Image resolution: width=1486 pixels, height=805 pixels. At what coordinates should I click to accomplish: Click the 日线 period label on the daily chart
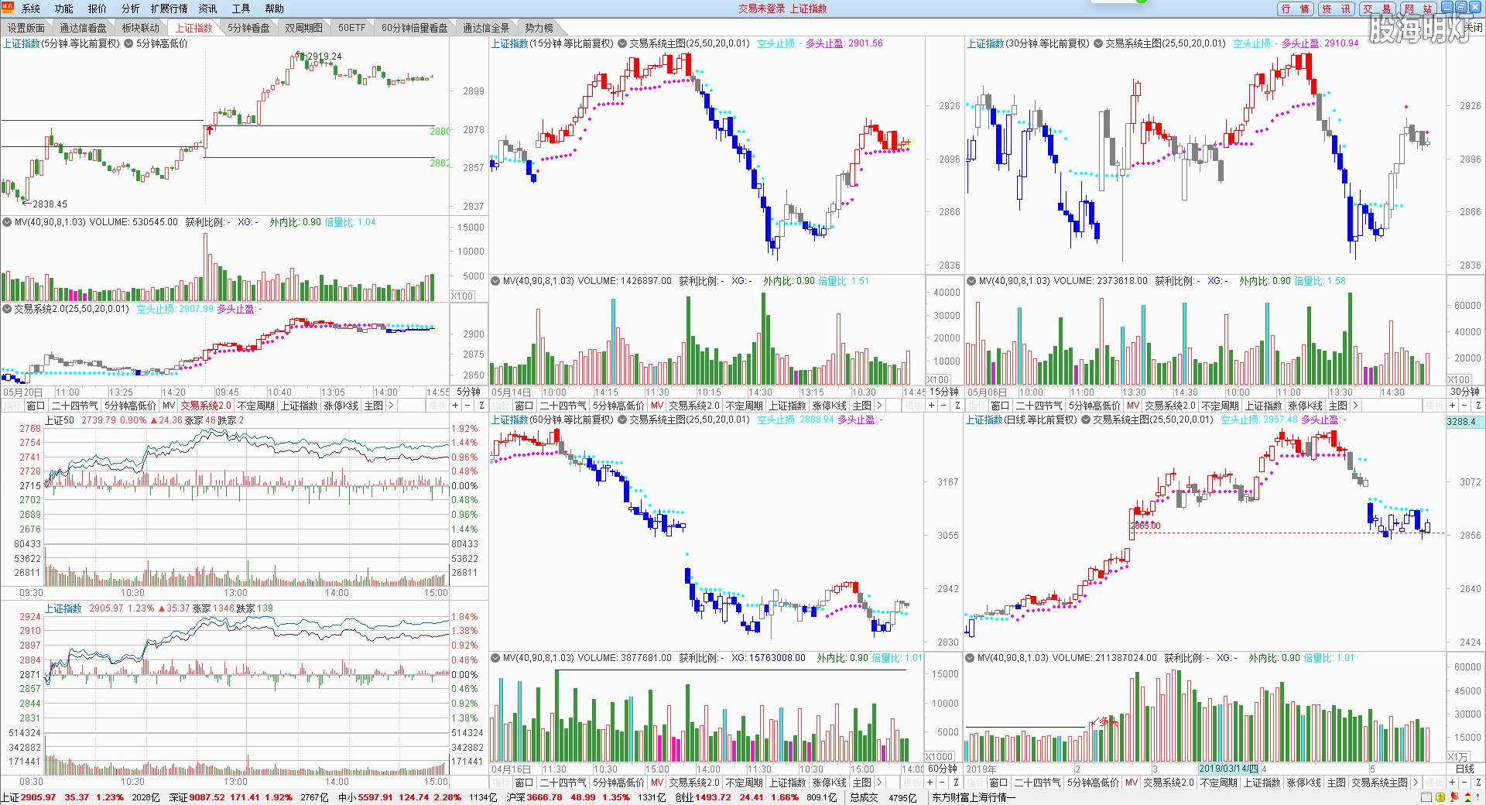click(1465, 769)
